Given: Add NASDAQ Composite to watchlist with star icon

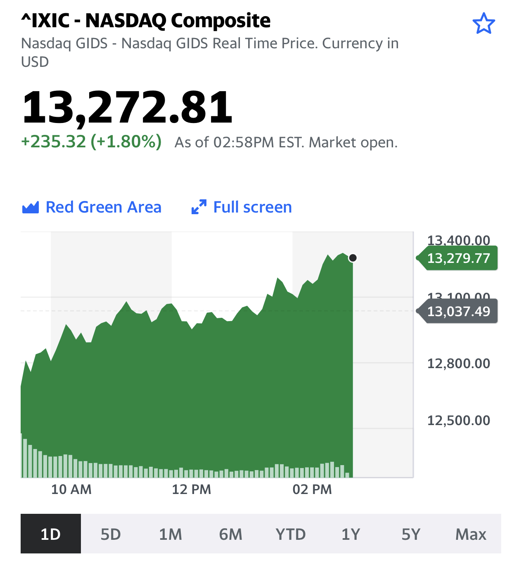Looking at the screenshot, I should pyautogui.click(x=483, y=24).
